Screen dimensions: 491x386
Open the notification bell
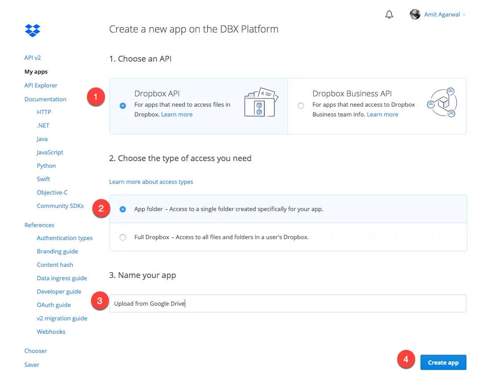389,14
